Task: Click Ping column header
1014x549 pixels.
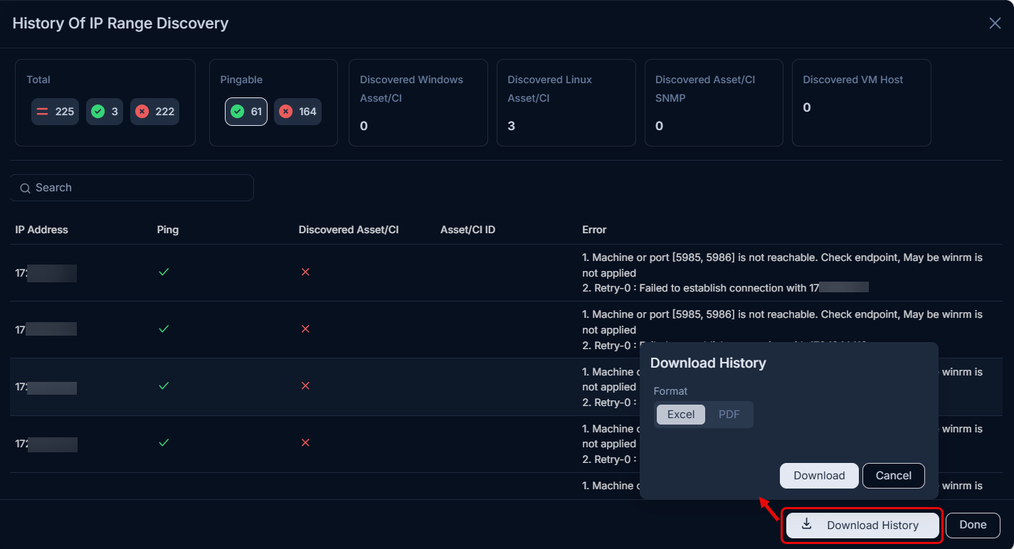Action: 168,230
